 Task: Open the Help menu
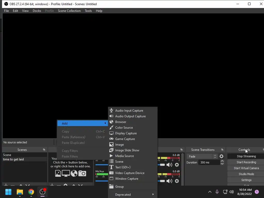tap(99, 11)
